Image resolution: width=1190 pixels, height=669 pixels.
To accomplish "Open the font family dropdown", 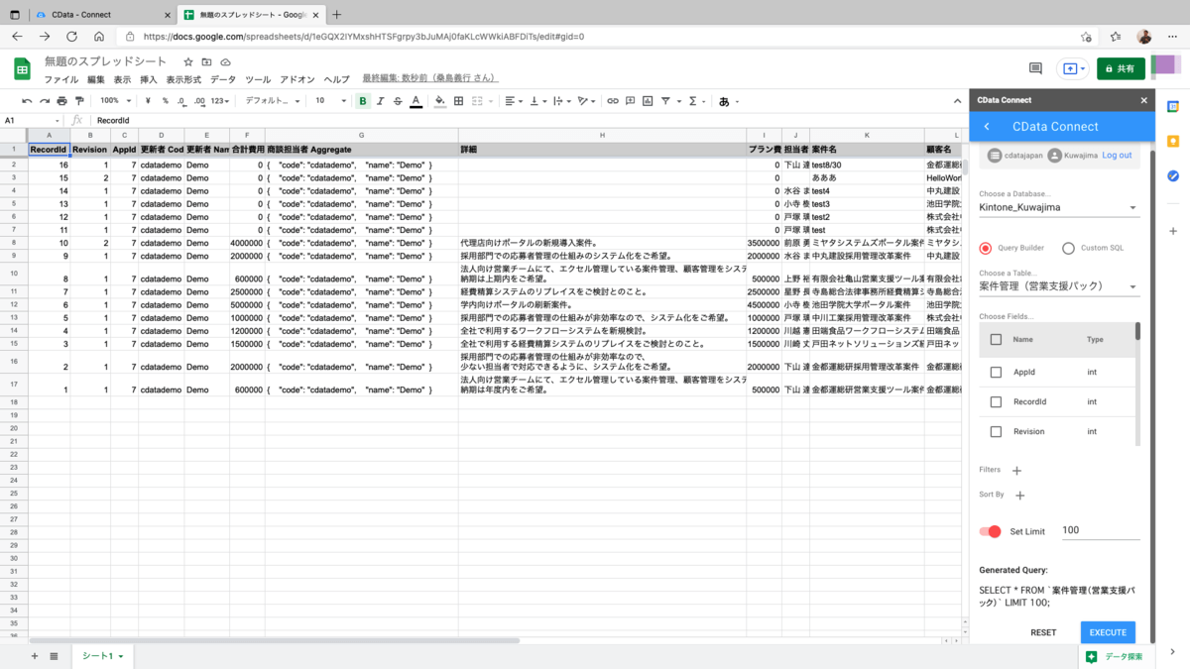I will pyautogui.click(x=273, y=101).
